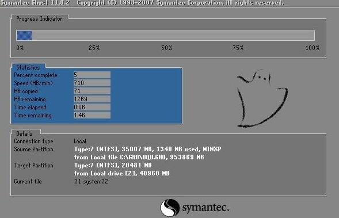Image resolution: width=339 pixels, height=218 pixels.
Task: Click the Symantec yin-yang logo icon
Action: pyautogui.click(x=170, y=208)
